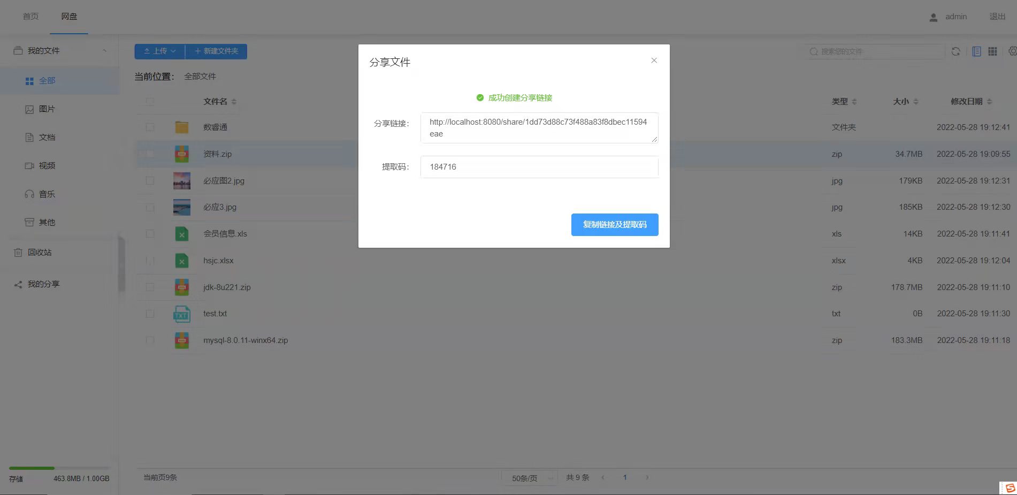Open the 上传 dropdown button

point(159,51)
